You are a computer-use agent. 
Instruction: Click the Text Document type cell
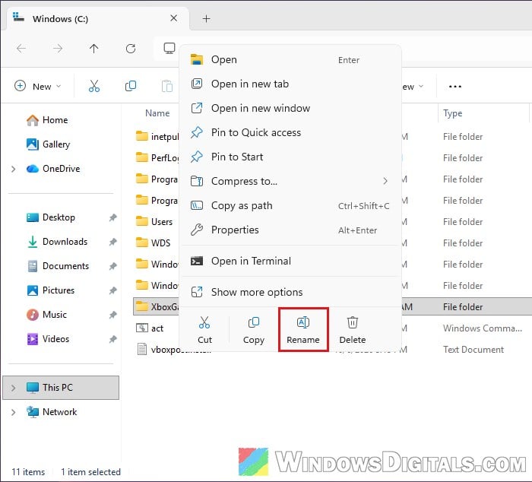pos(473,350)
